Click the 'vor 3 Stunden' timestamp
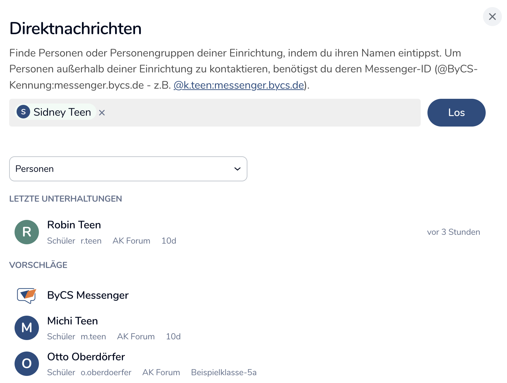Viewport: 507px width, 383px height. pyautogui.click(x=453, y=232)
